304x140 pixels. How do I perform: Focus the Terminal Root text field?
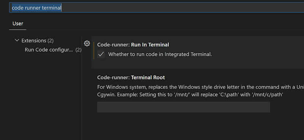coord(184,107)
